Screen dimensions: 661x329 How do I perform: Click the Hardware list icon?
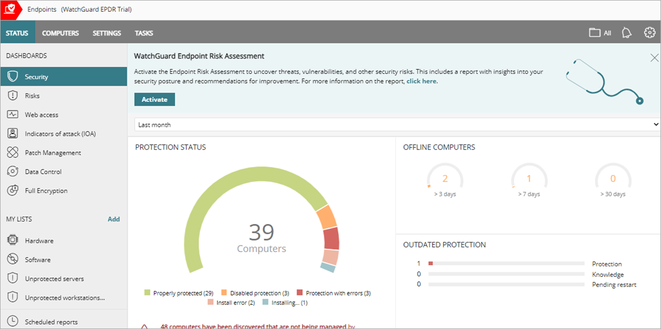(12, 241)
